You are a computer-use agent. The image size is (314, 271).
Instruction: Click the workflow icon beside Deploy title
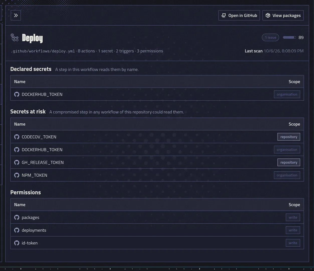click(x=15, y=37)
